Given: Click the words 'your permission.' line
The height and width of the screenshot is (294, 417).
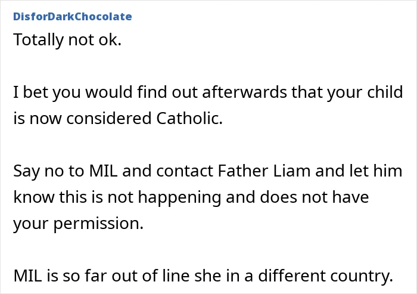Looking at the screenshot, I should [79, 223].
